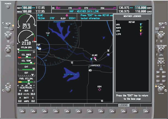The height and width of the screenshot is (119, 168).
Task: Click the METAR legend heading
Action: 132,22
